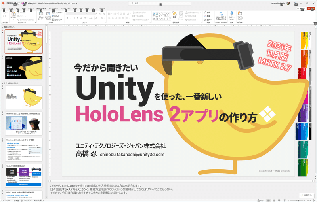317x202 pixels.
Task: Toggle Bold formatting
Action: coord(67,18)
